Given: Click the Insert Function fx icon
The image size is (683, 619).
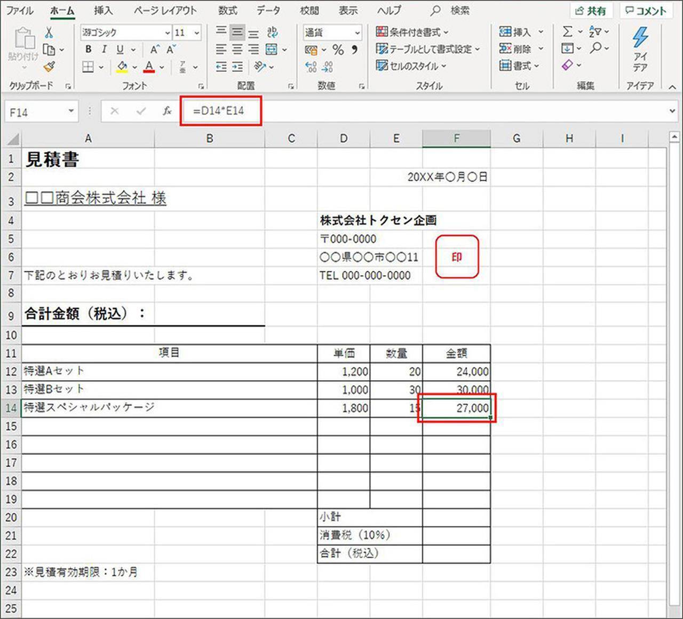Looking at the screenshot, I should point(167,111).
